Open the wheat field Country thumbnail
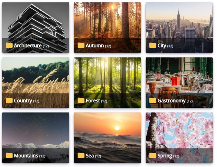The height and width of the screenshot is (167, 217). (x=35, y=82)
